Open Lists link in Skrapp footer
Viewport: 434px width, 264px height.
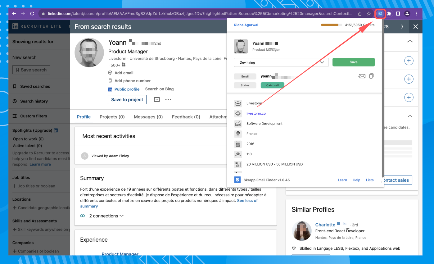[370, 180]
